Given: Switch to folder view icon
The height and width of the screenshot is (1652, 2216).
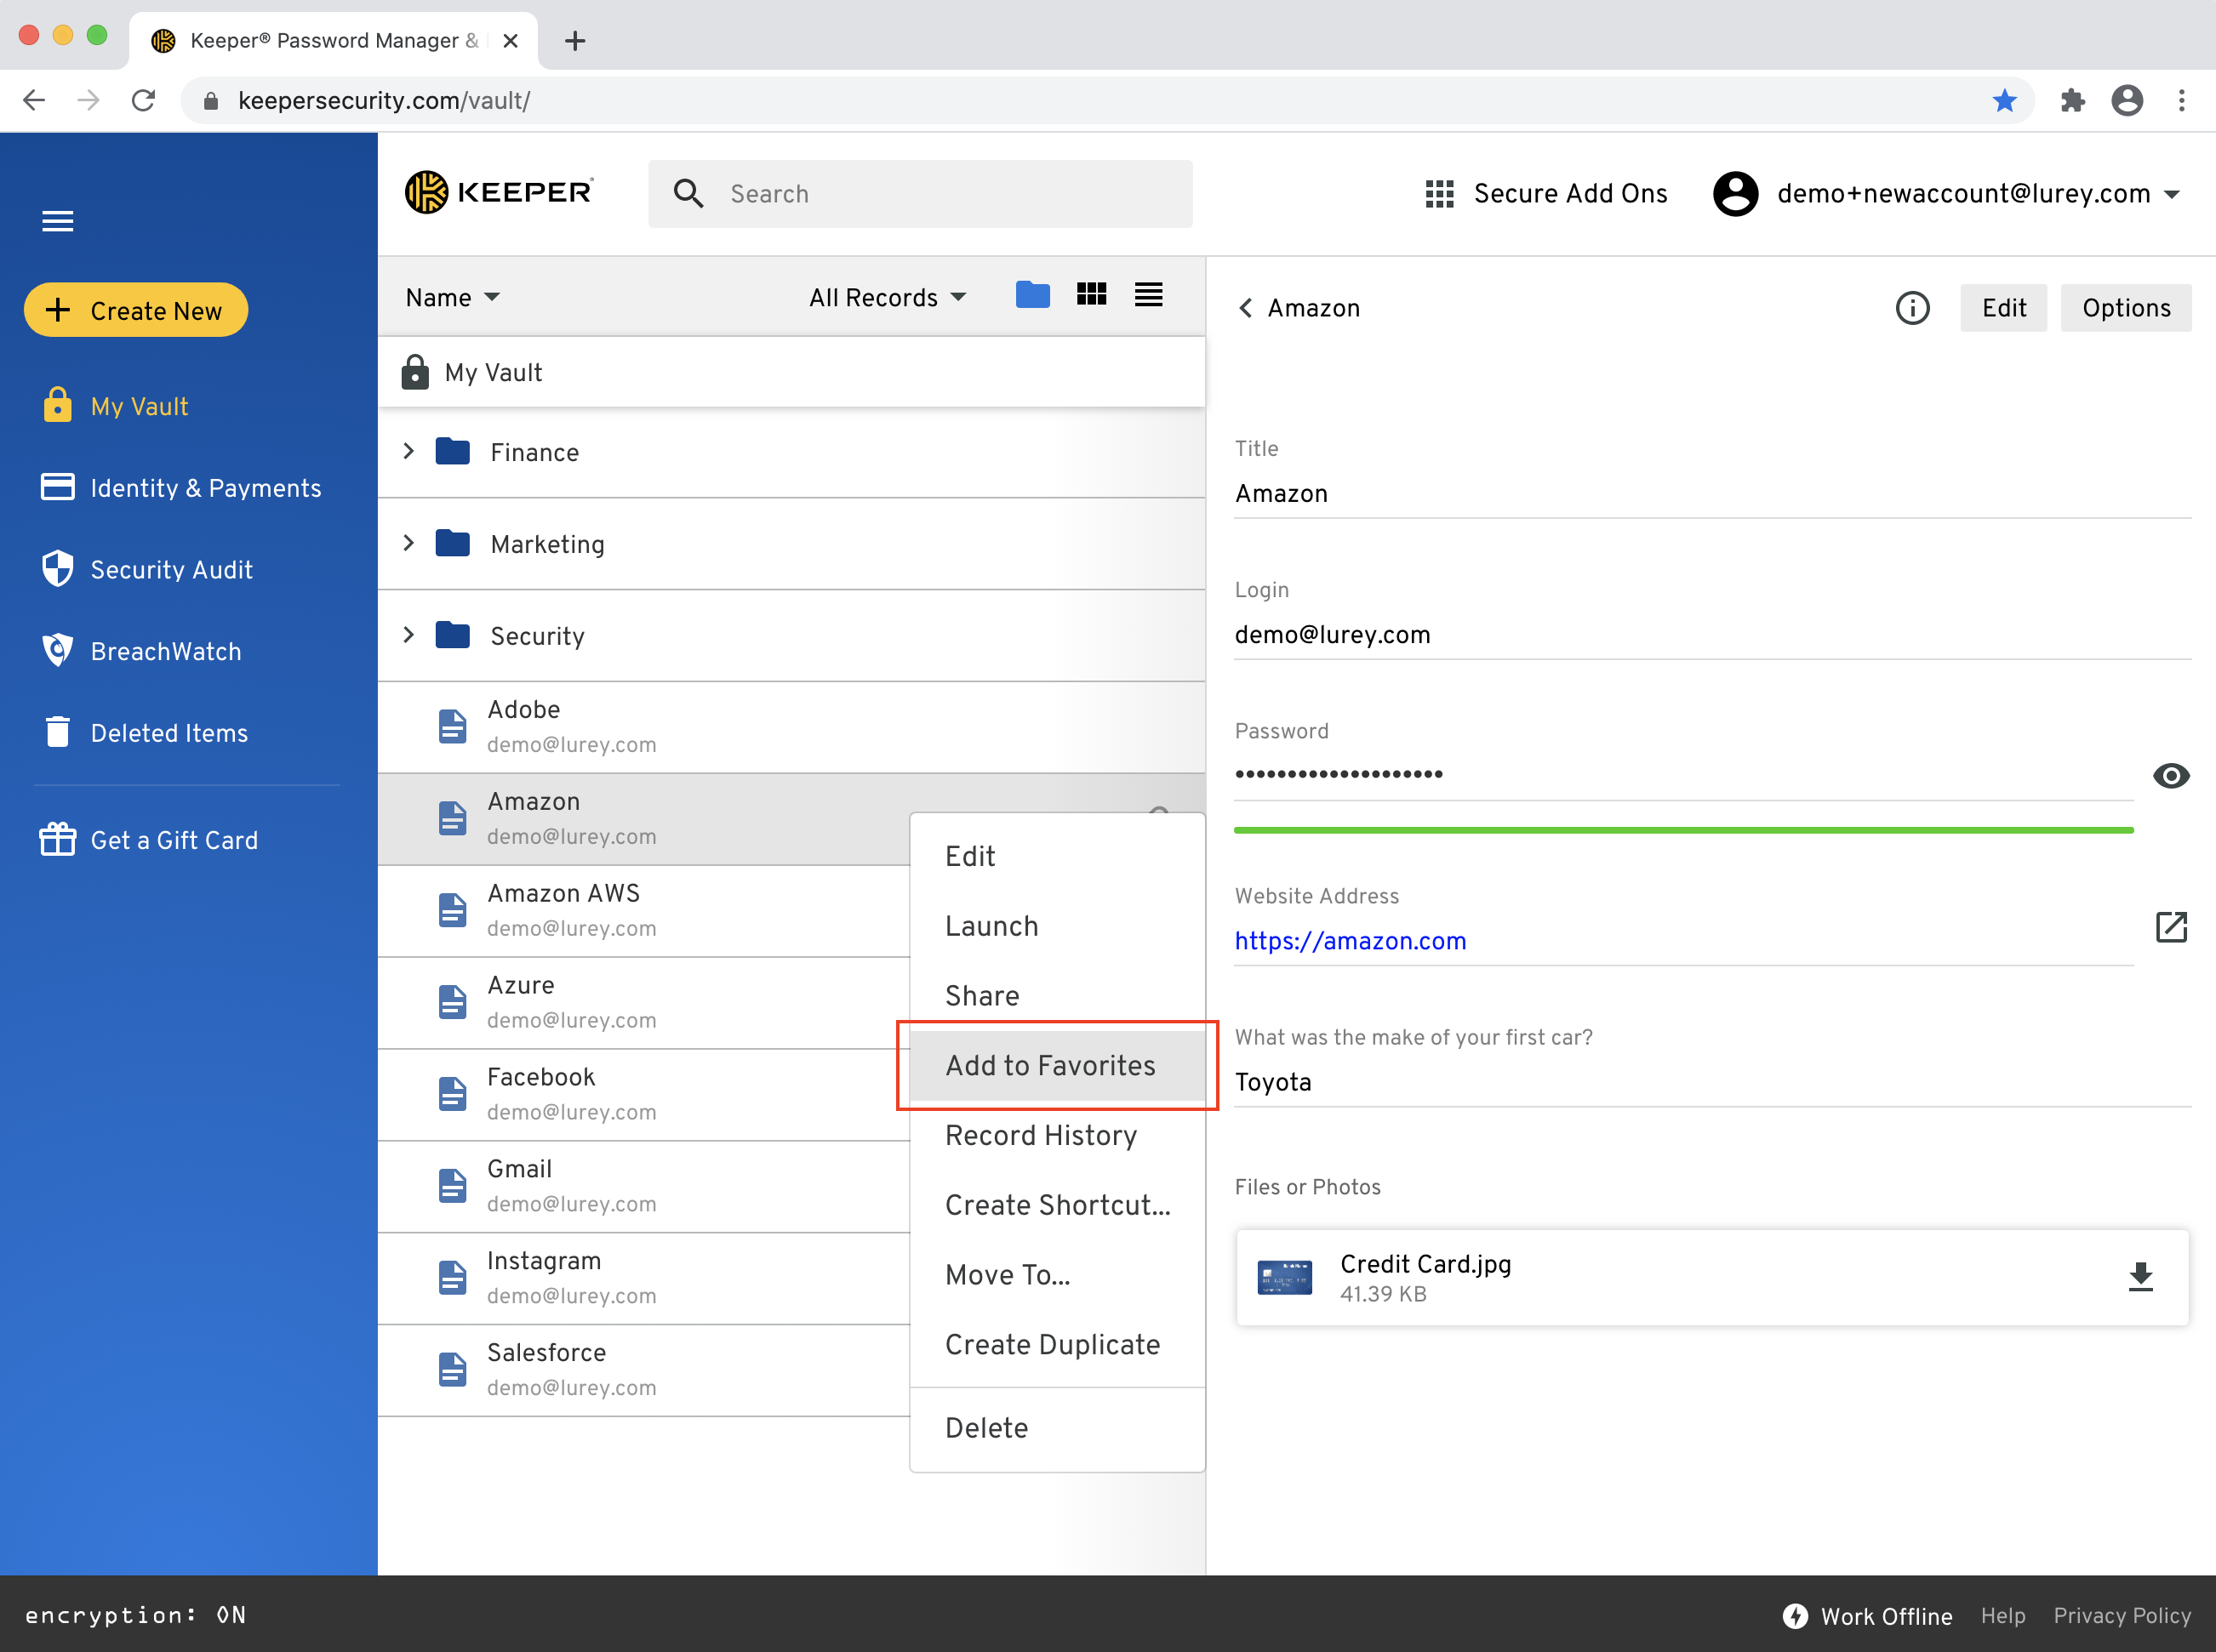Looking at the screenshot, I should [x=1032, y=295].
